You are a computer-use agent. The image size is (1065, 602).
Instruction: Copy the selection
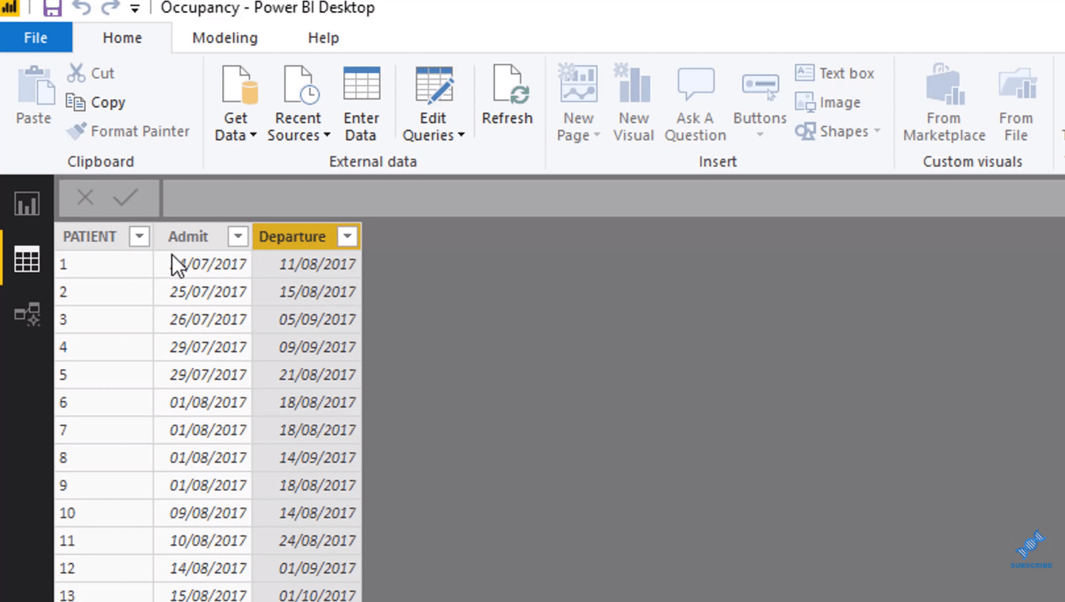coord(97,102)
